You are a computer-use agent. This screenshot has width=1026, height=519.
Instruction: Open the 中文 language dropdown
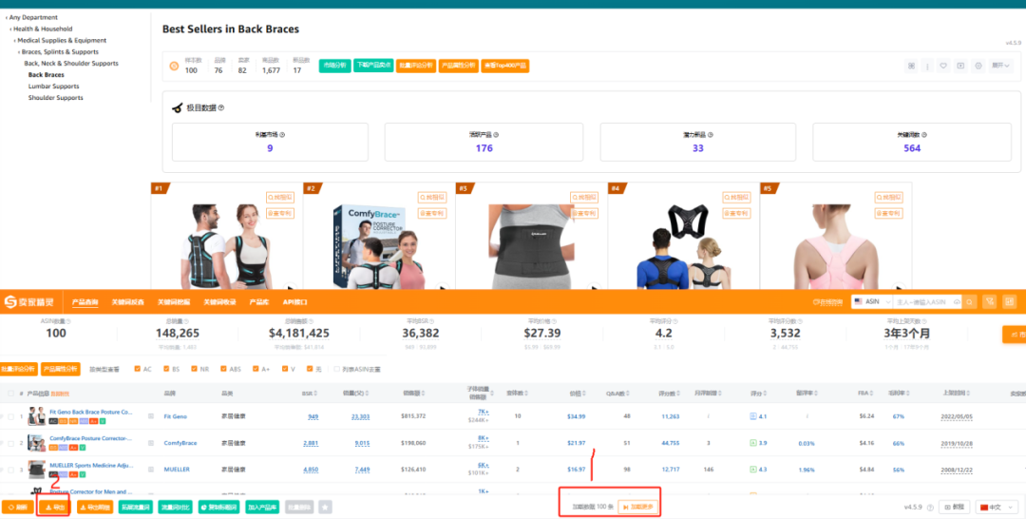pos(996,507)
